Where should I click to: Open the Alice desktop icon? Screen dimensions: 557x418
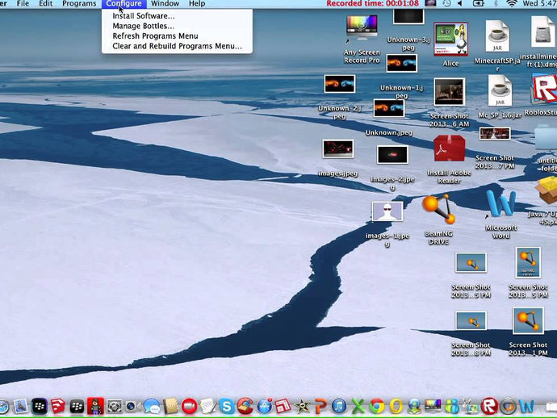tap(450, 40)
